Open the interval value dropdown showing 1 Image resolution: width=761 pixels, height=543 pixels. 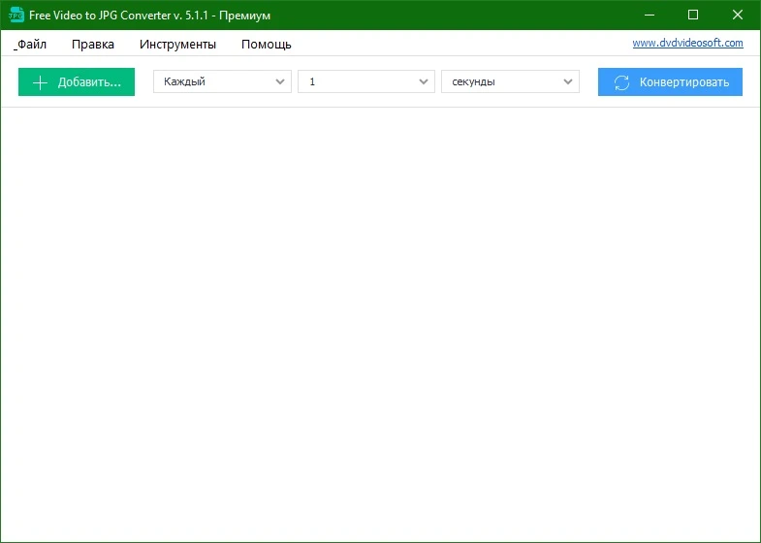tap(365, 81)
